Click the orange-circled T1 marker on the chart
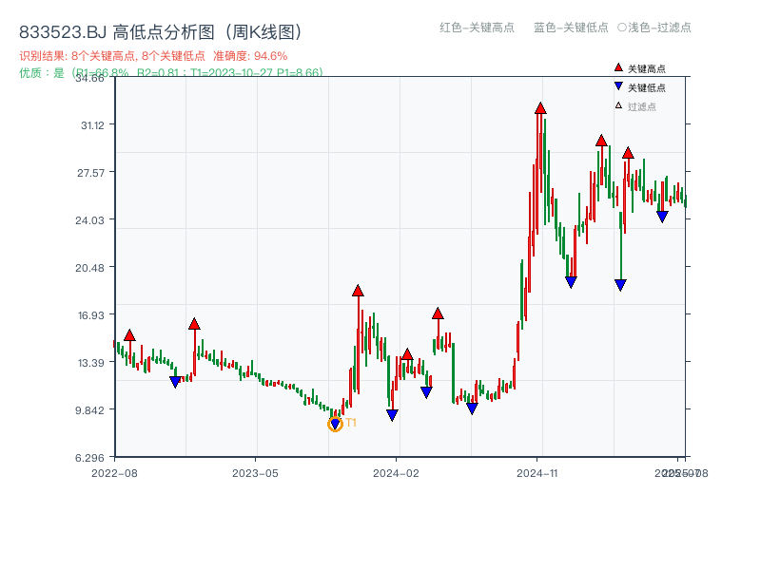The image size is (761, 570). tap(336, 425)
